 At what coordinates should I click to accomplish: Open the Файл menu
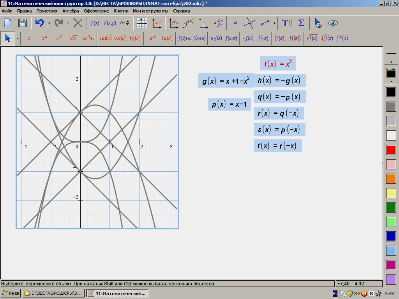click(7, 11)
